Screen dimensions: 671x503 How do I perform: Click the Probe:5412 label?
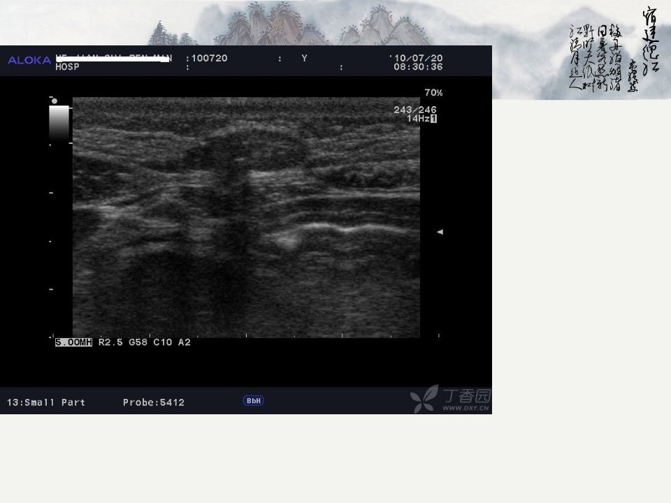[x=154, y=402]
